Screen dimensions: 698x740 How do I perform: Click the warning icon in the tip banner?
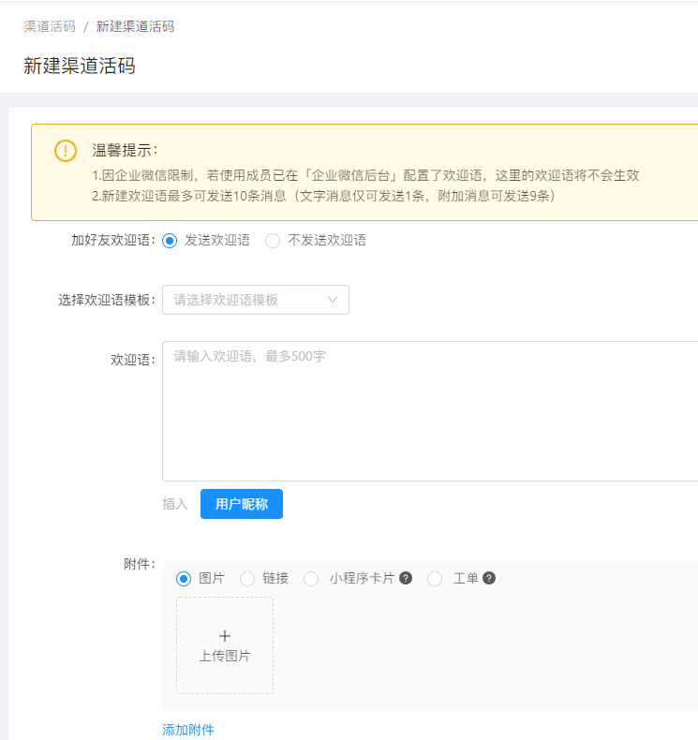[66, 151]
